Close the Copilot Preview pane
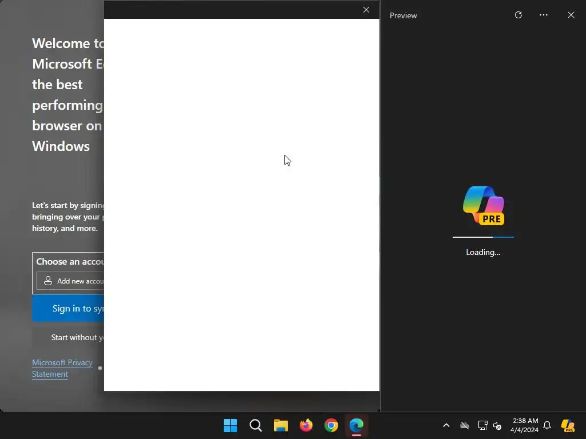The width and height of the screenshot is (586, 439). pyautogui.click(x=571, y=15)
